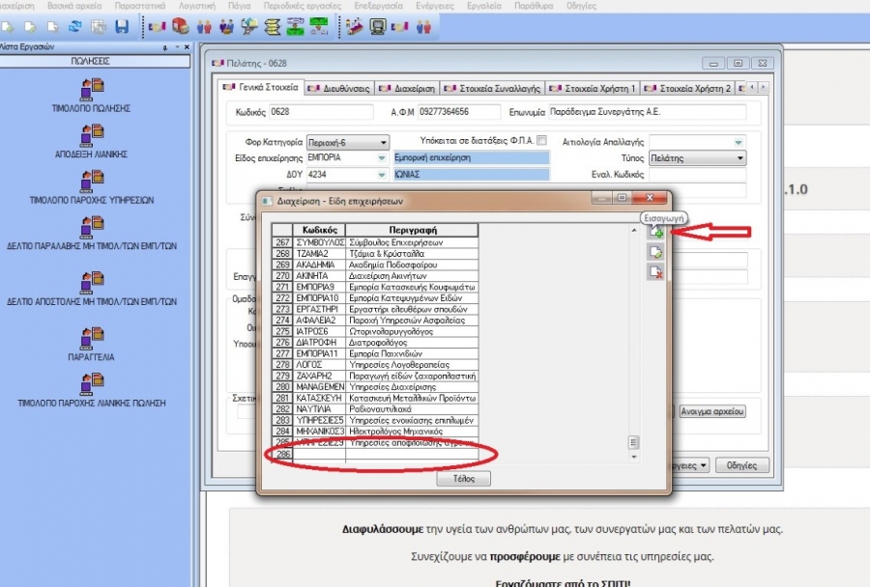Click the Οδηγίες button

[741, 464]
